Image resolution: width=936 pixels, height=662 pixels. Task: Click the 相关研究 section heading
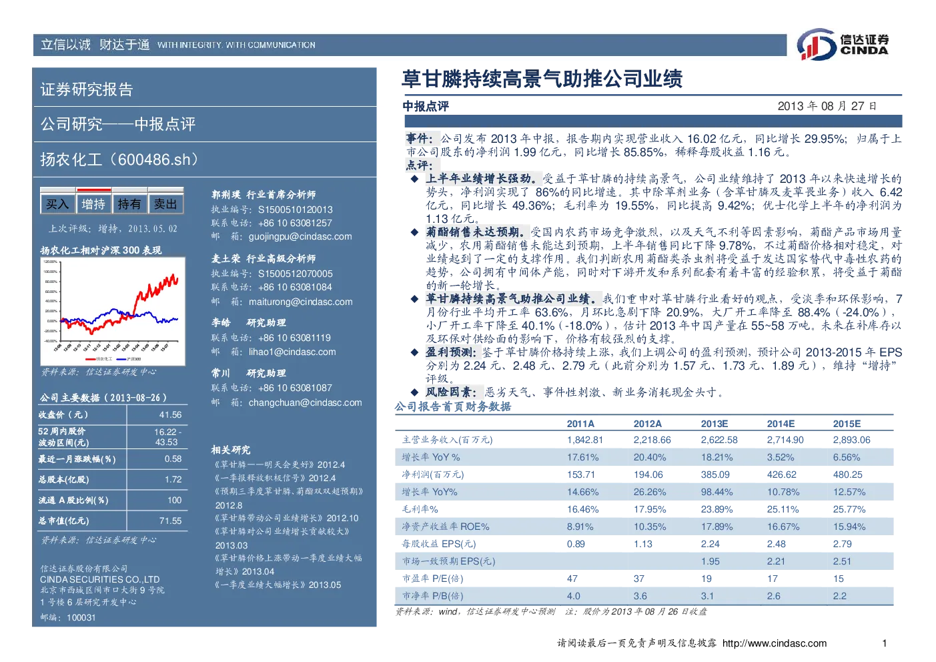point(231,450)
